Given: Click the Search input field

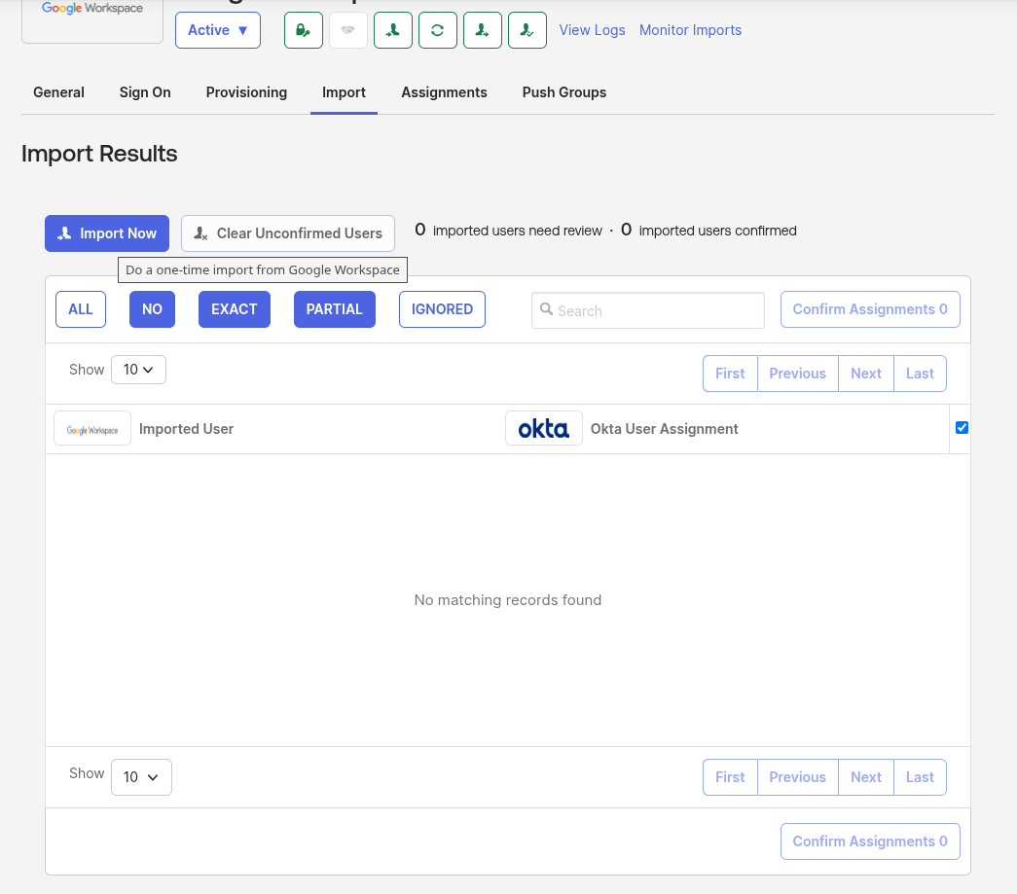Looking at the screenshot, I should coord(648,310).
